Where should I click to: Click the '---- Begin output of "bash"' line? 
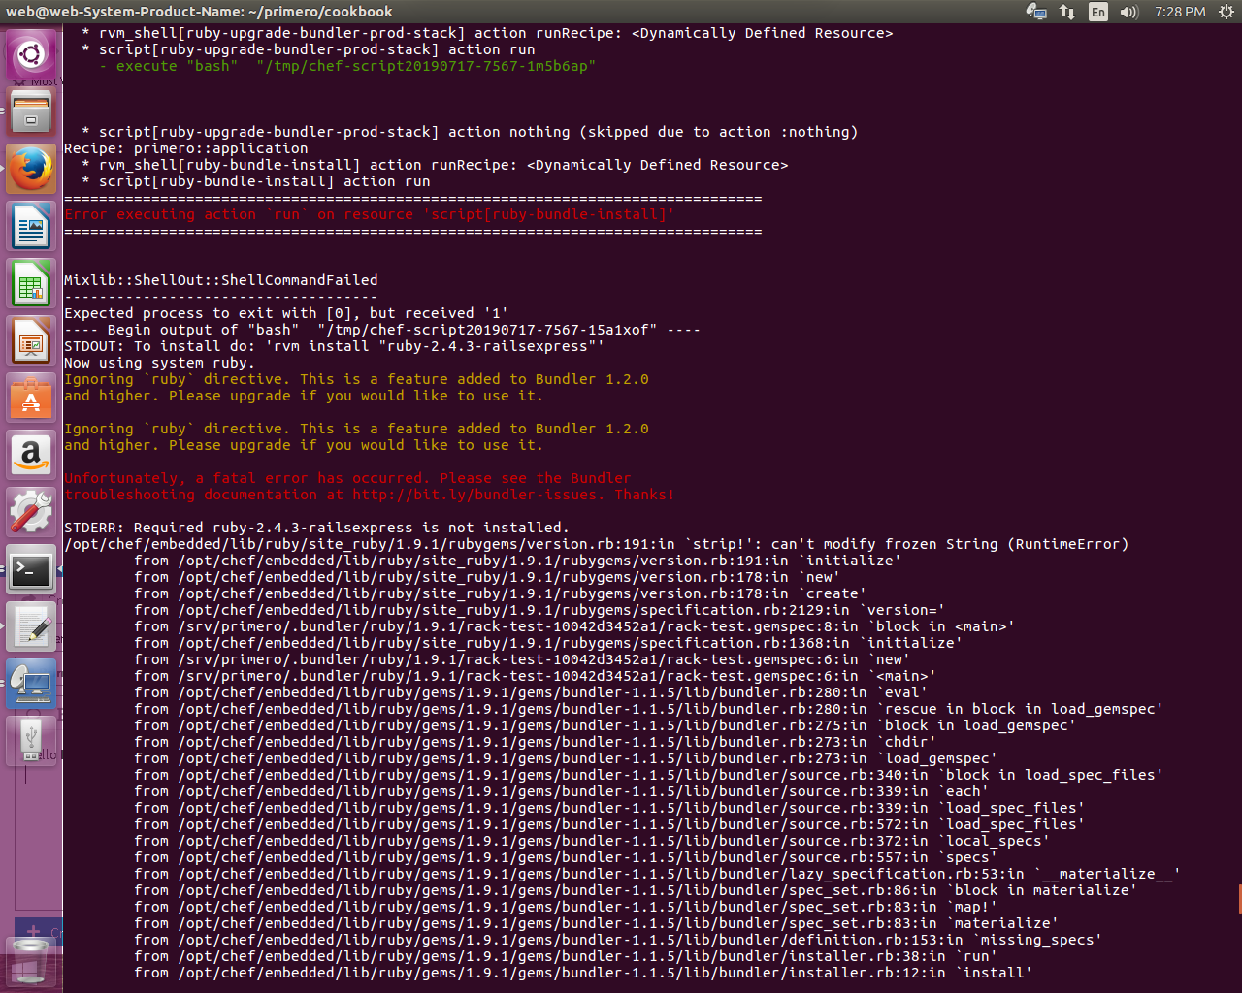382,330
